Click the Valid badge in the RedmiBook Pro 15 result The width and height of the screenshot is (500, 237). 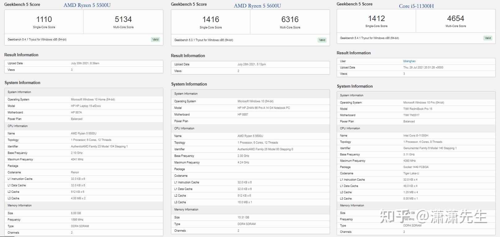tap(488, 38)
